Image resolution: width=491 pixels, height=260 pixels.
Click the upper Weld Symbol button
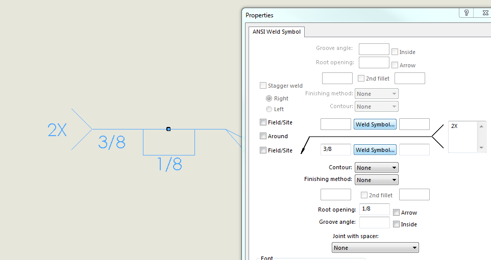[x=375, y=124]
